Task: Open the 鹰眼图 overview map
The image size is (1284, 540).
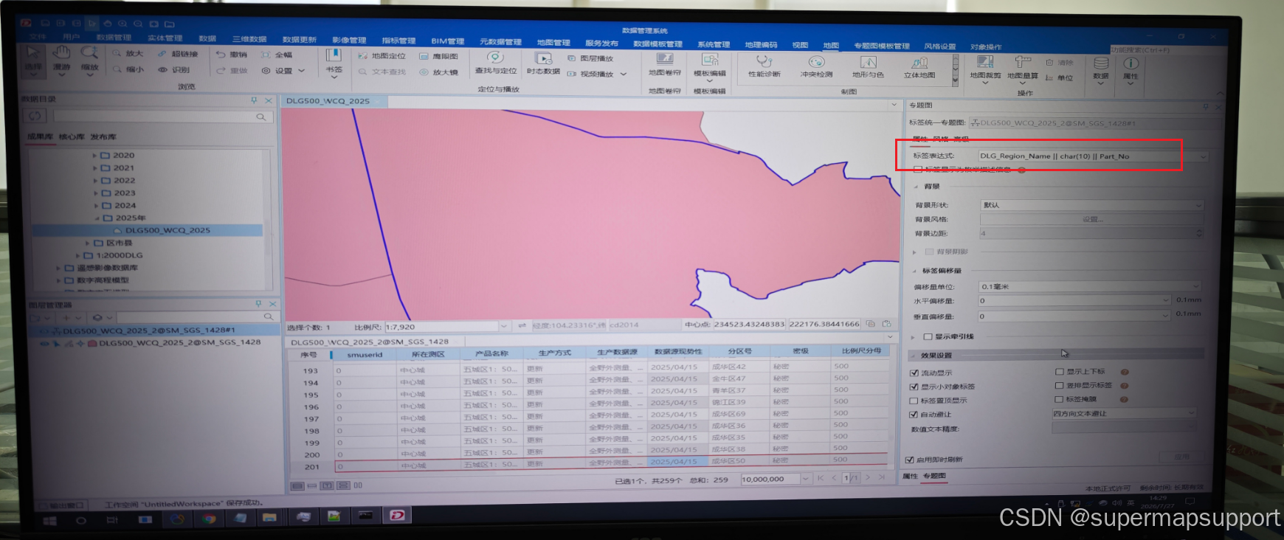Action: 439,56
